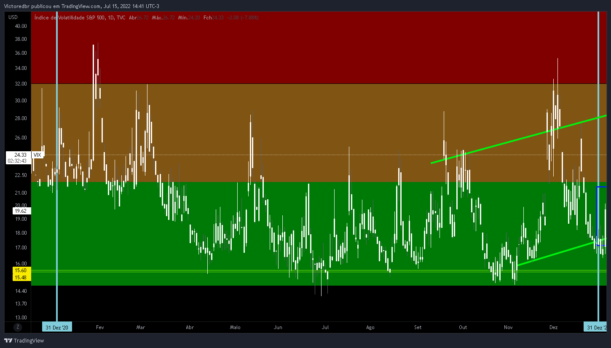Click the USD currency label on the price axis
This screenshot has height=348, width=611.
click(13, 17)
